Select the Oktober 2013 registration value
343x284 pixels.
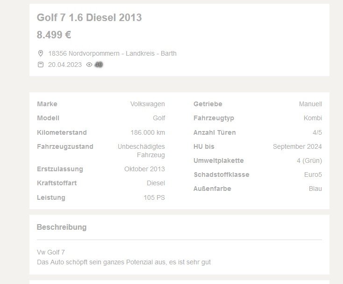144,169
